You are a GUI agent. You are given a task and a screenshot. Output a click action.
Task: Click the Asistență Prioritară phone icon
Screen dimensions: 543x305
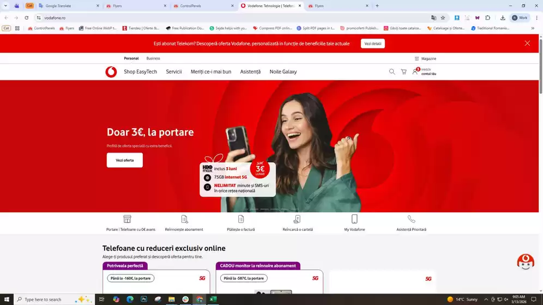(411, 219)
